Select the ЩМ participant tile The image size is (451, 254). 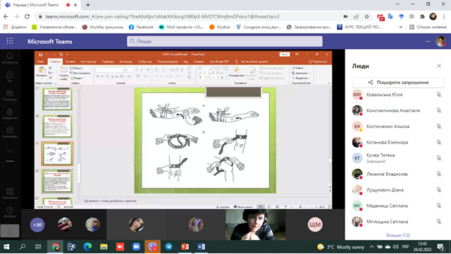(315, 224)
